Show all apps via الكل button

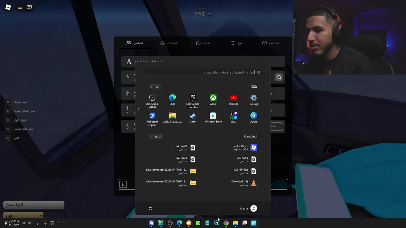(x=155, y=87)
